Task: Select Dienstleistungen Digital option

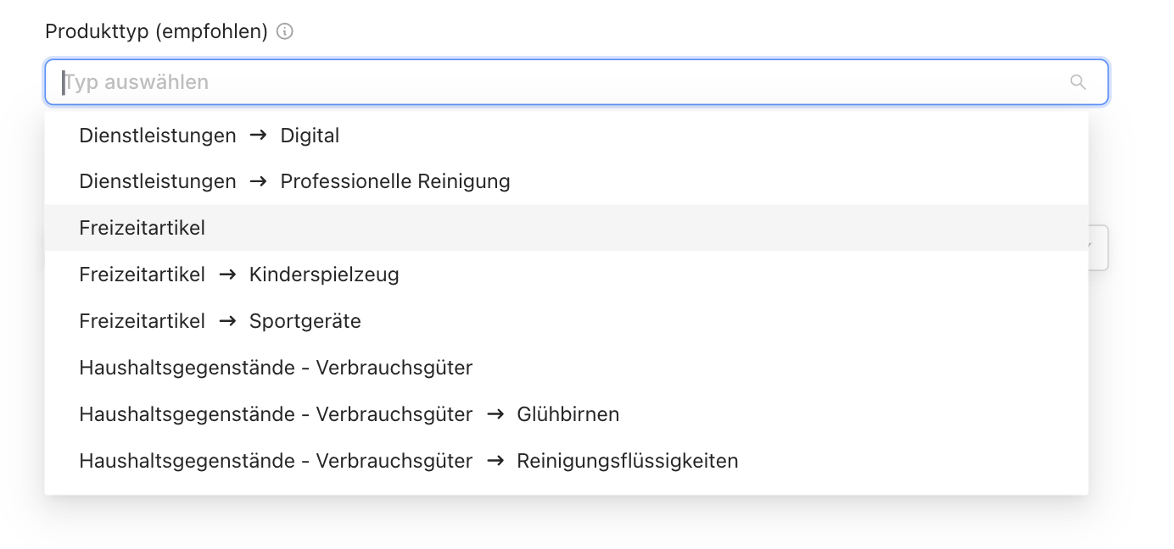Action: [x=567, y=136]
